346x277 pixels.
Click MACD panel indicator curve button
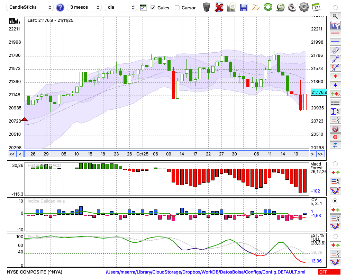click(x=335, y=191)
